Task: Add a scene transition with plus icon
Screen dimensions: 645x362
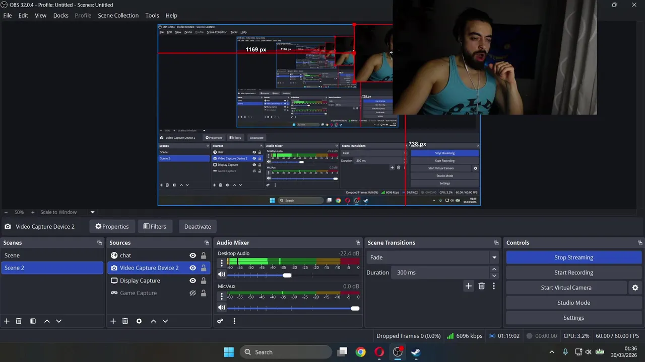Action: [x=468, y=286]
